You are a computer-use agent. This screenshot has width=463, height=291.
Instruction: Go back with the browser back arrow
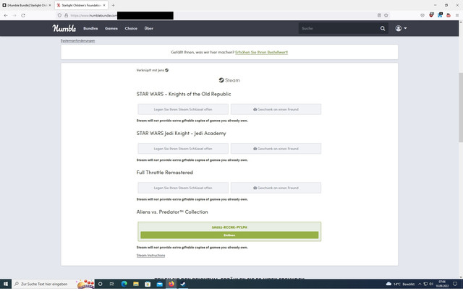coord(6,15)
